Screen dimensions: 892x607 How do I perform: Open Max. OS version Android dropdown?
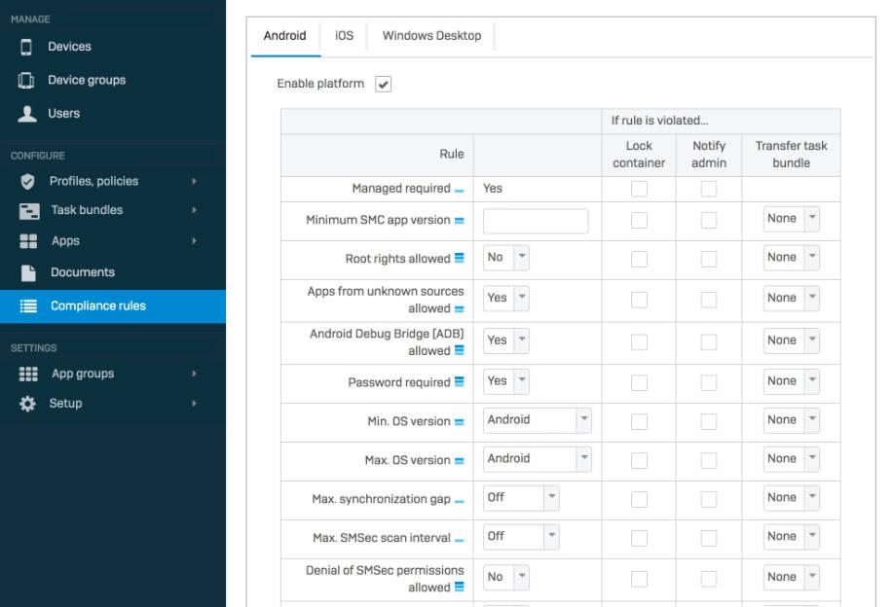point(537,459)
